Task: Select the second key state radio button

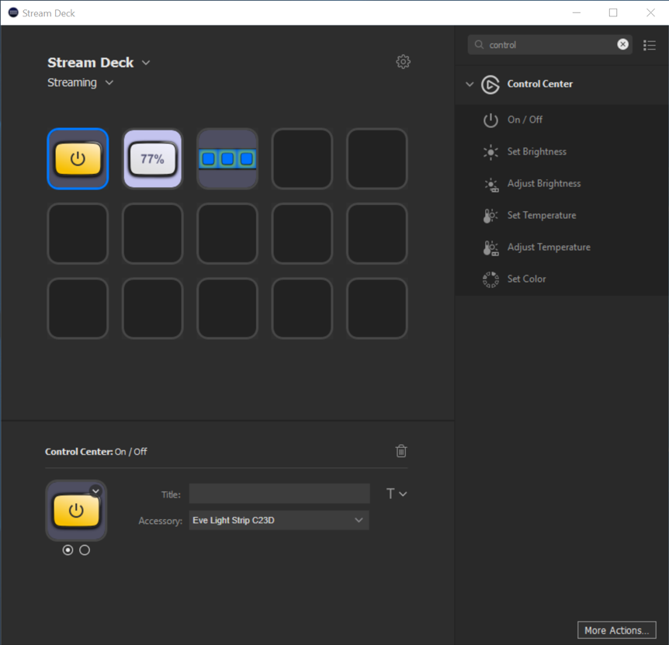Action: [85, 550]
